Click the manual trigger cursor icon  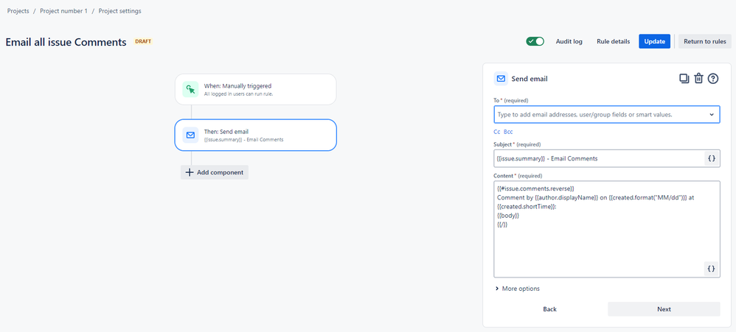click(x=190, y=90)
